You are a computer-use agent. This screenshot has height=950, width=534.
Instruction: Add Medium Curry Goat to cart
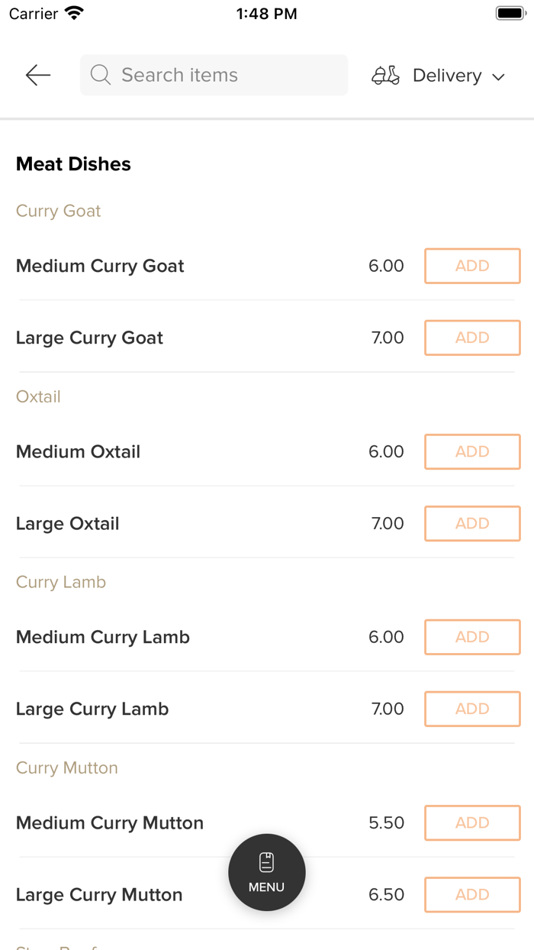coord(472,266)
